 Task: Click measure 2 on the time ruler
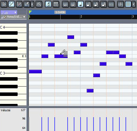point(81,16)
